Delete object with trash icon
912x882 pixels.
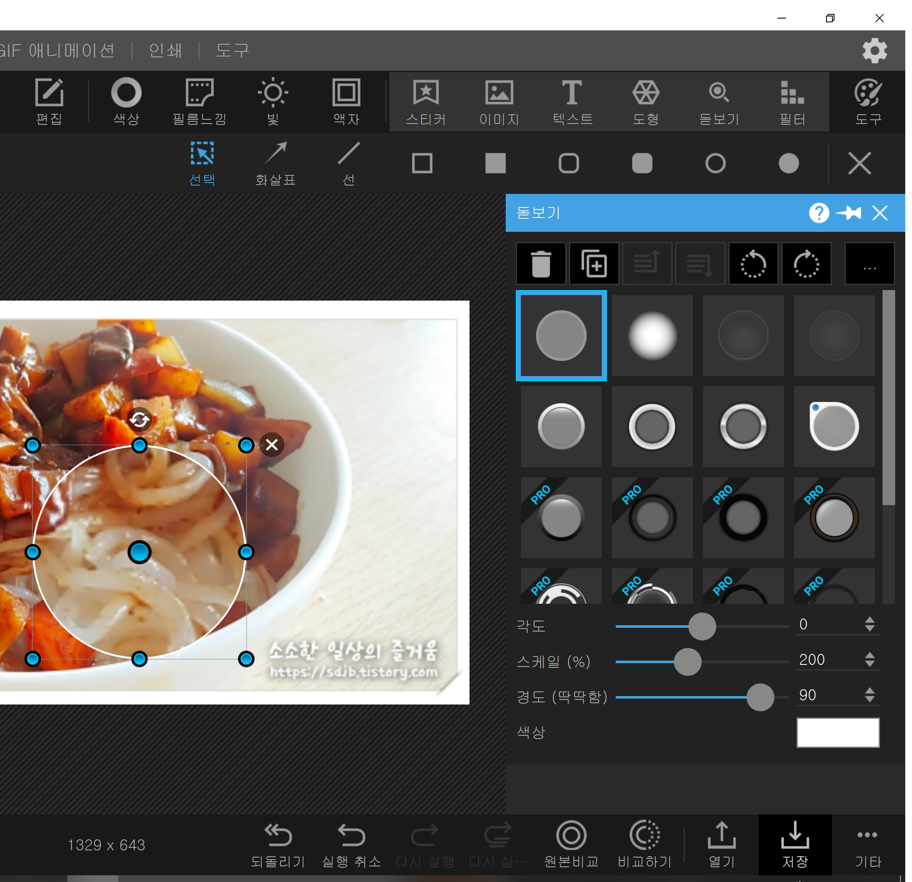[x=541, y=264]
